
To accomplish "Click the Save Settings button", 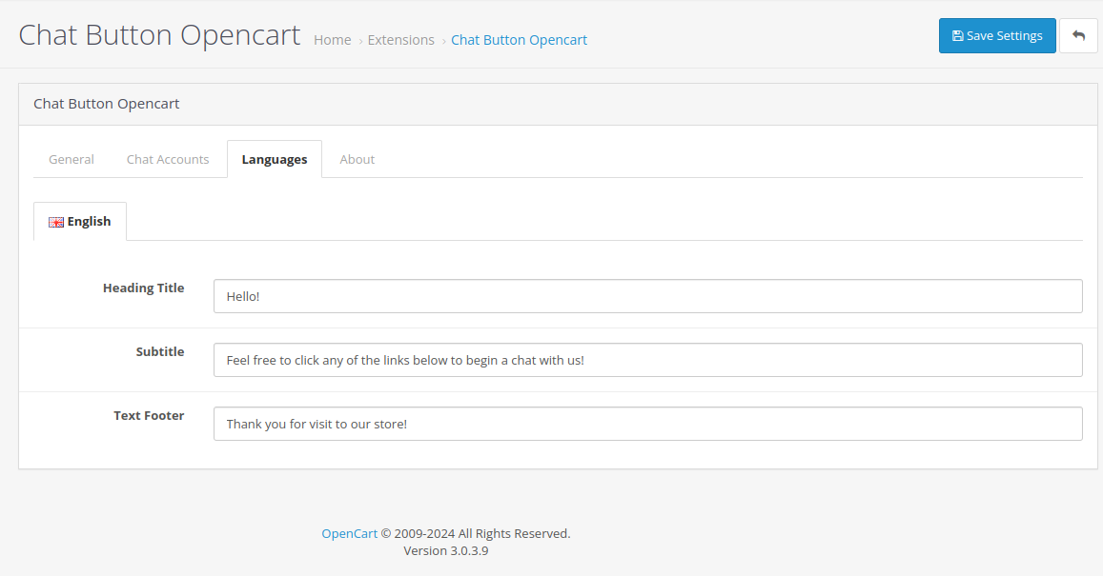I will [997, 35].
